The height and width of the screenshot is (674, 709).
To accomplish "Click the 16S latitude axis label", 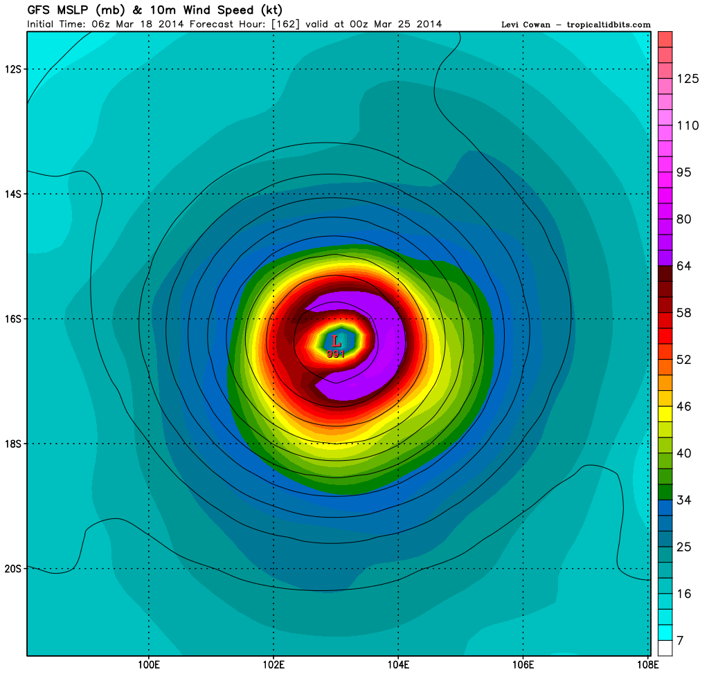I will click(x=14, y=319).
